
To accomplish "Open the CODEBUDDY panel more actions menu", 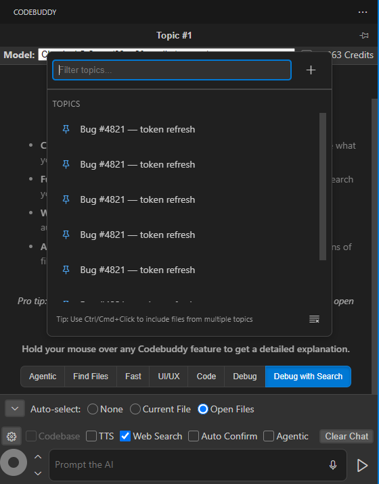I will coord(362,12).
